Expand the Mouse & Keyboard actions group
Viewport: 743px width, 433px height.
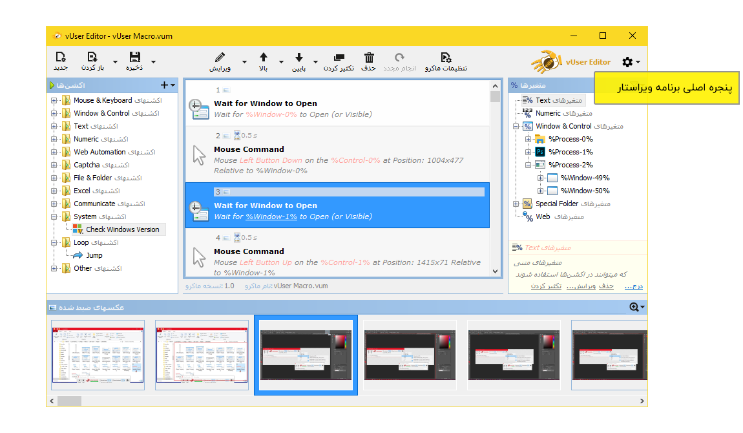(x=56, y=100)
